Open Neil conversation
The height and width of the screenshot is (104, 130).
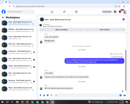(x=18, y=74)
